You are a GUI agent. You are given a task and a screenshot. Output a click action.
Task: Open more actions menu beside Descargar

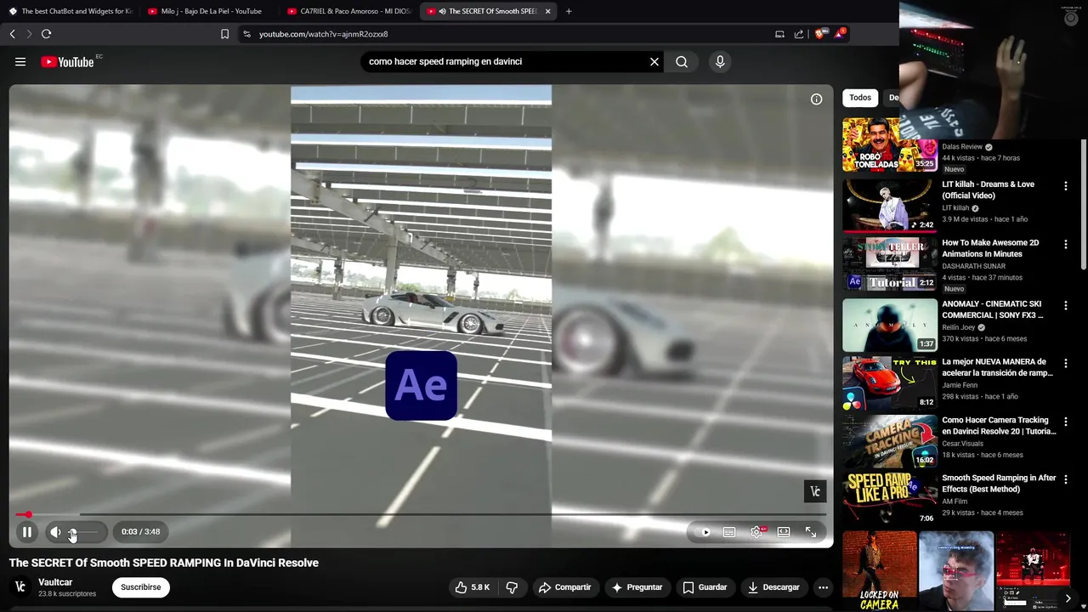[823, 587]
